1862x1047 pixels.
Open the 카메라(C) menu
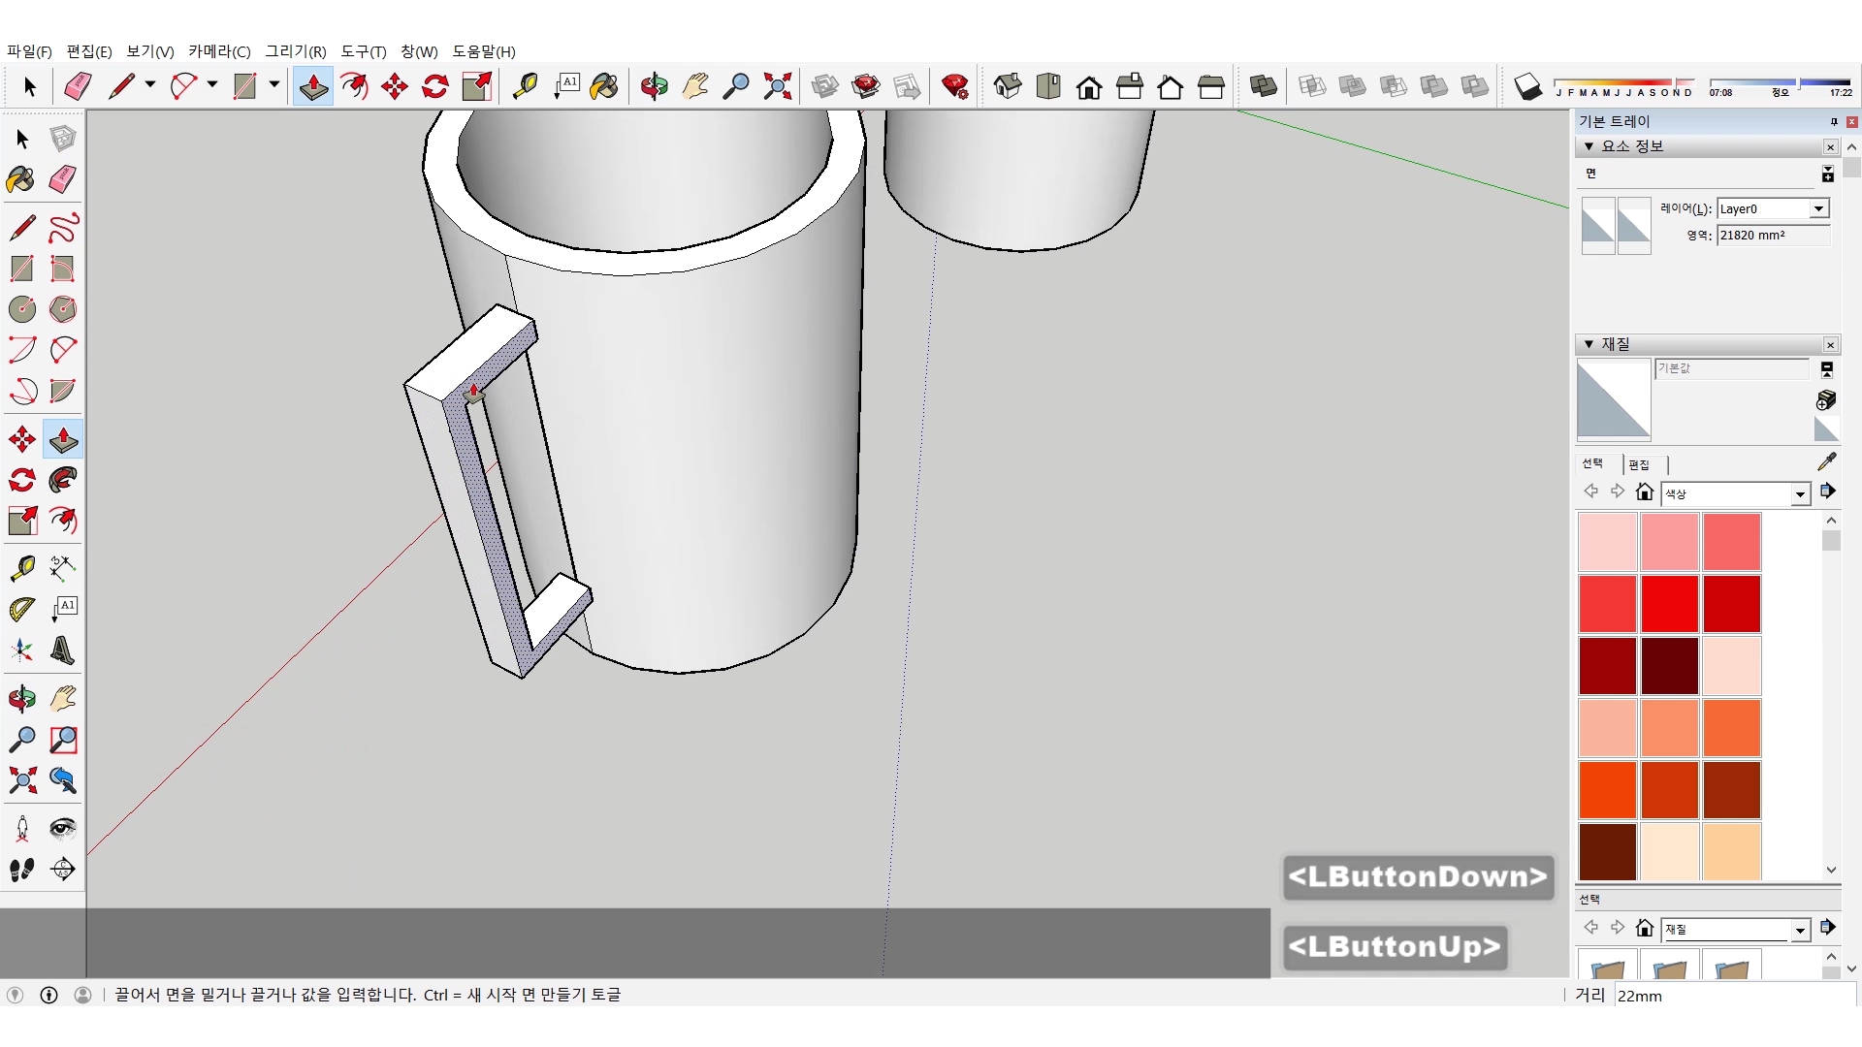tap(218, 51)
